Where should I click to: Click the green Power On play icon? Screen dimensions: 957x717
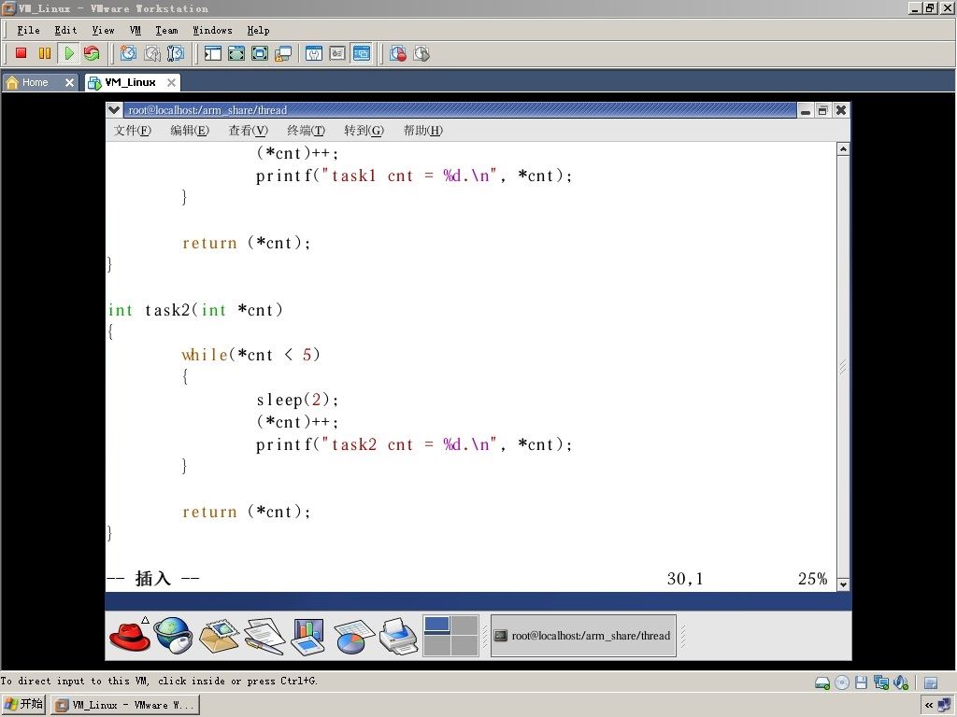[x=68, y=53]
